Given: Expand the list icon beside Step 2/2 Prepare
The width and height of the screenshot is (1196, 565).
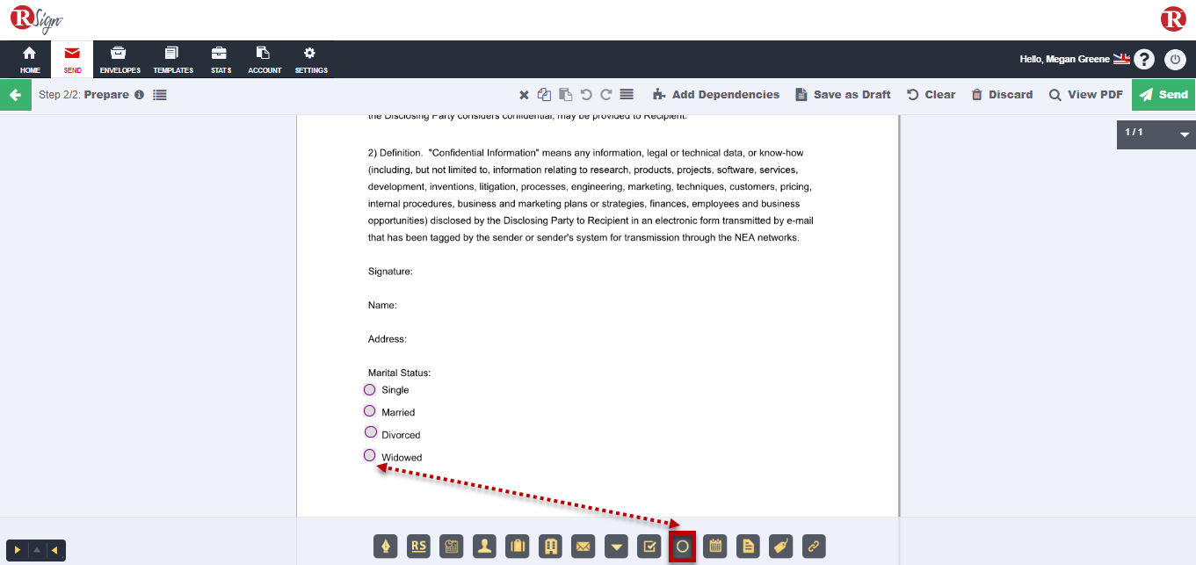Looking at the screenshot, I should 160,95.
